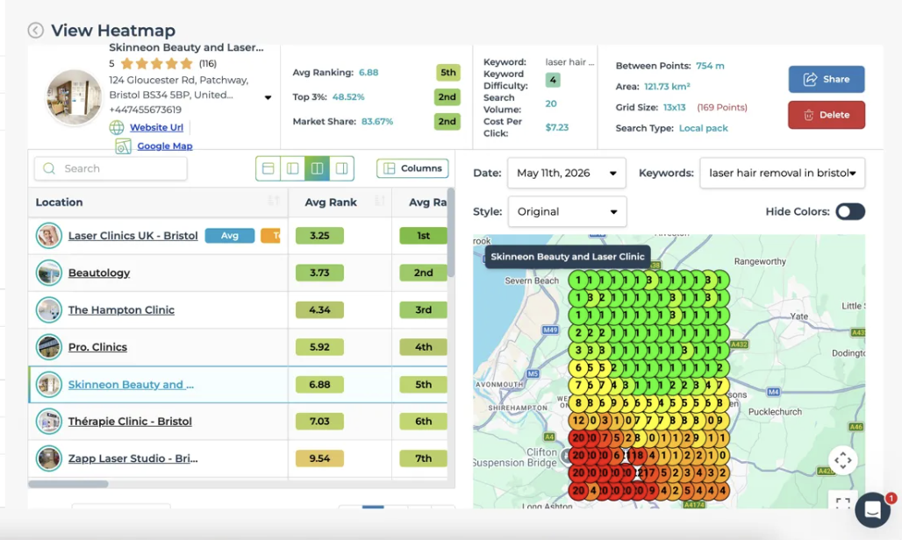
Task: Open the Columns button
Action: tap(412, 168)
